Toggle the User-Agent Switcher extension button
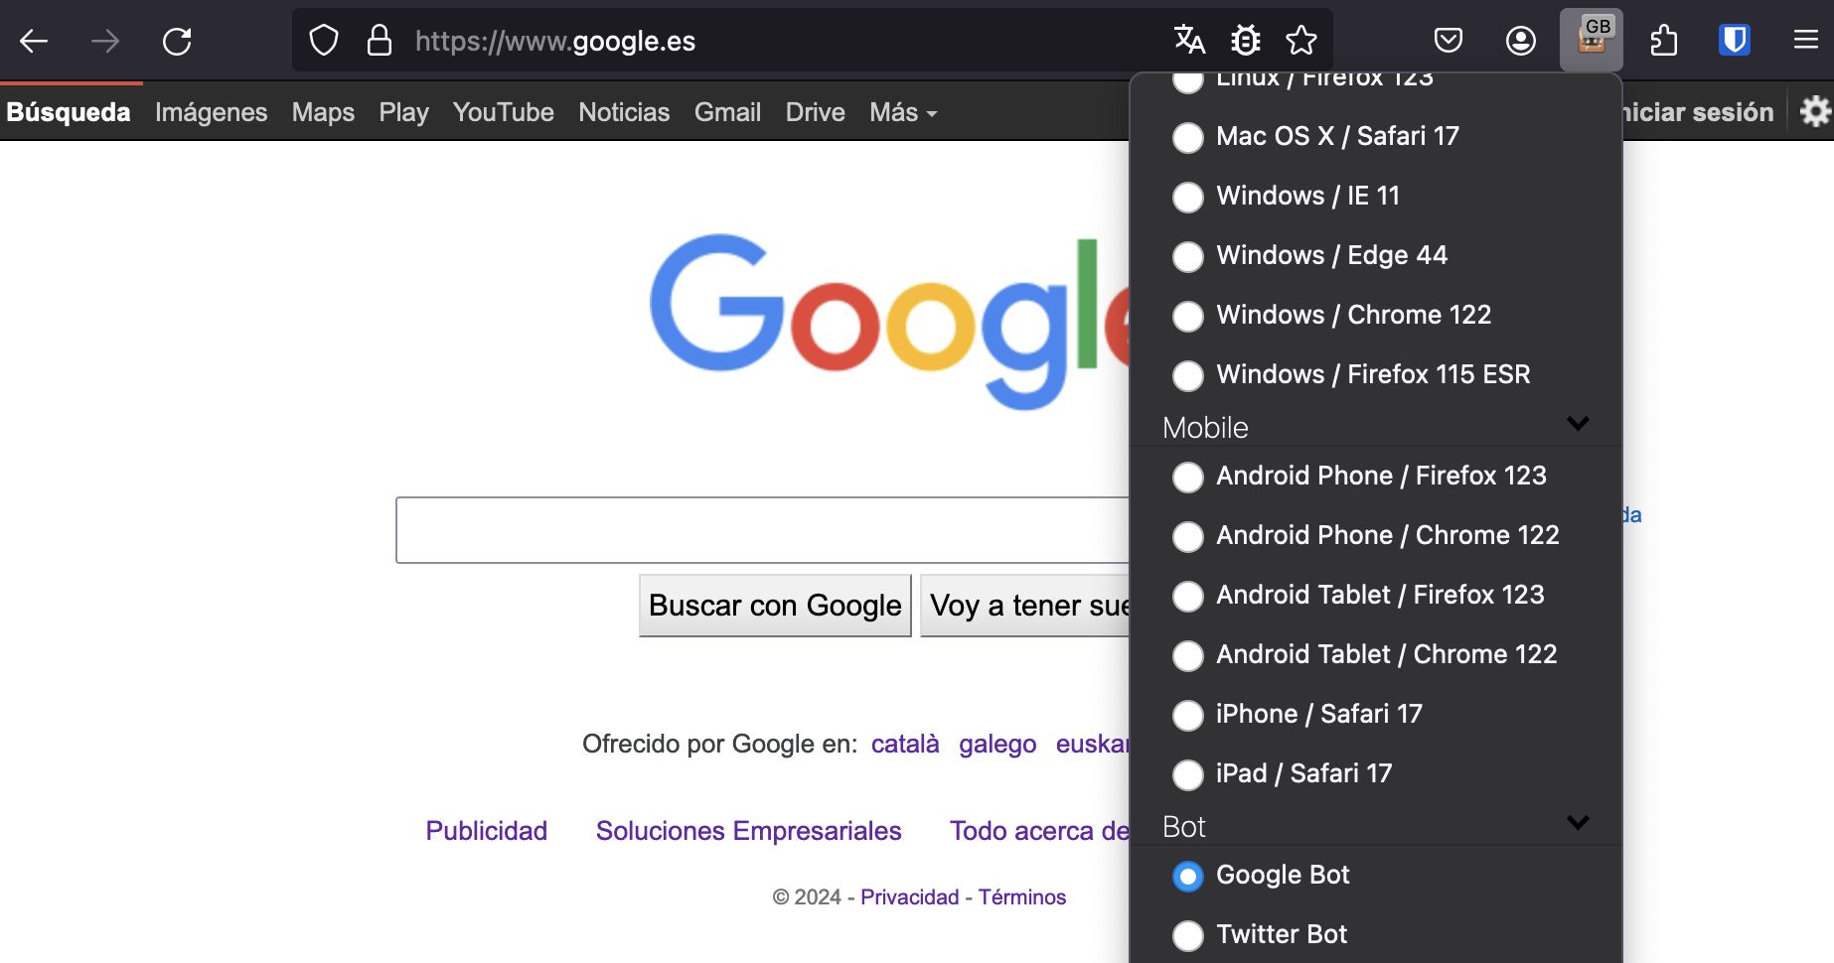This screenshot has width=1834, height=963. point(1592,41)
